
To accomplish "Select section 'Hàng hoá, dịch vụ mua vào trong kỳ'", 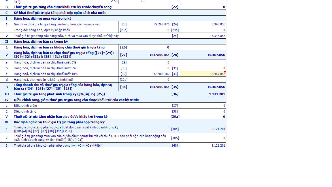I will (43, 18).
